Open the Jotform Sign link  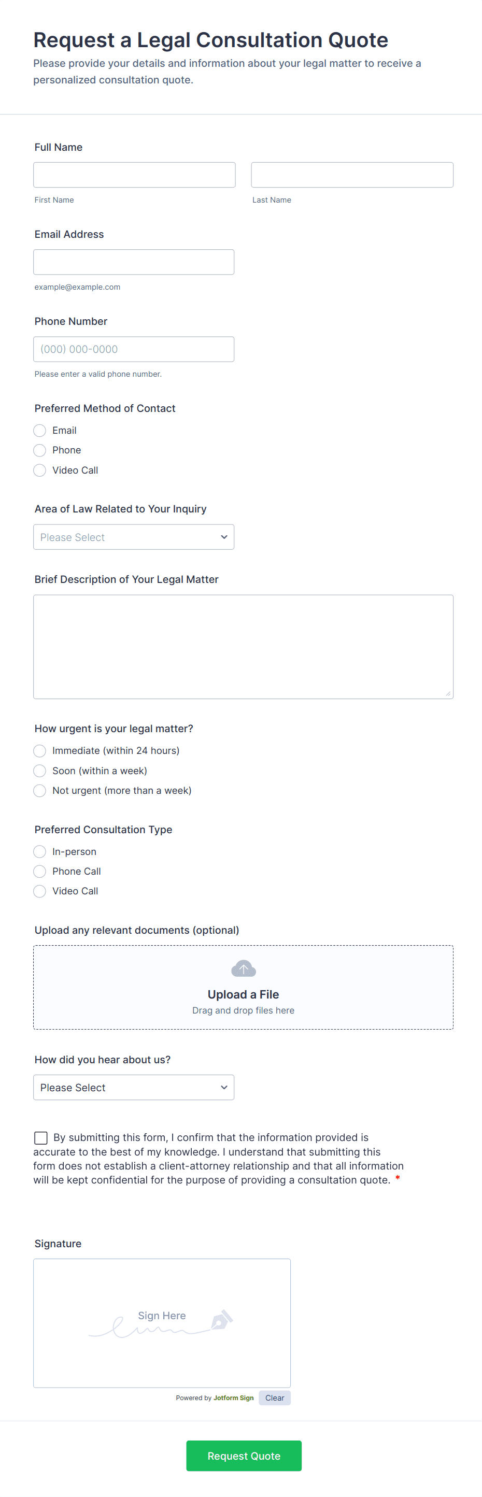[233, 1398]
